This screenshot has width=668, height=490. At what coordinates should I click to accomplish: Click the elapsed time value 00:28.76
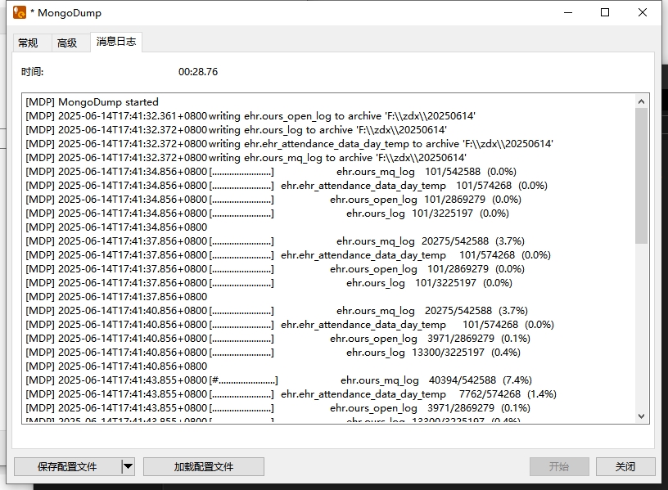coord(198,71)
